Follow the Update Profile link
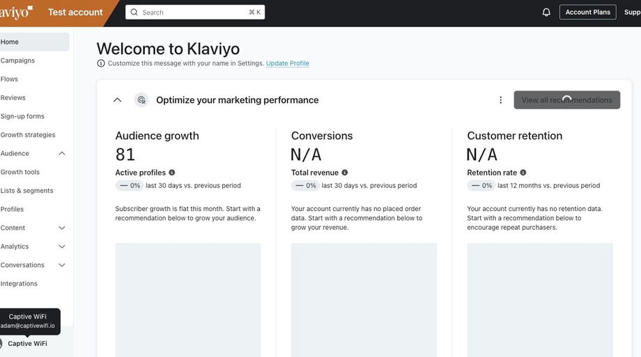This screenshot has width=641, height=357. pos(287,63)
